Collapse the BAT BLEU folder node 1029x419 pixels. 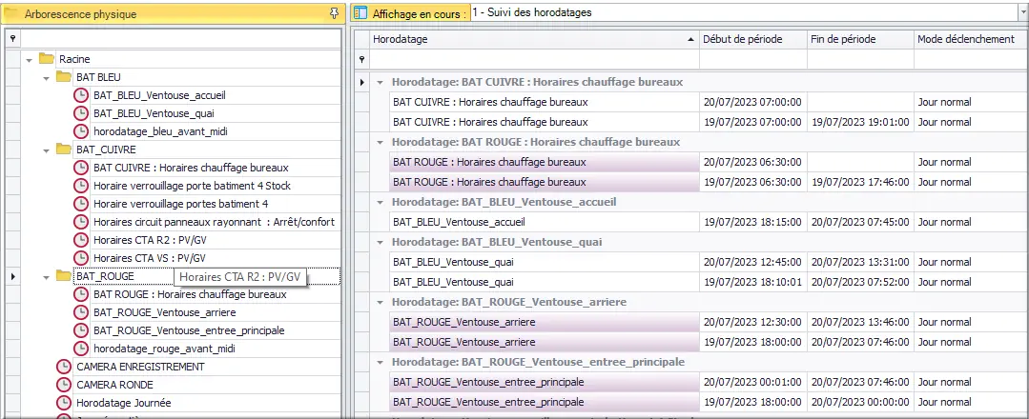[47, 78]
